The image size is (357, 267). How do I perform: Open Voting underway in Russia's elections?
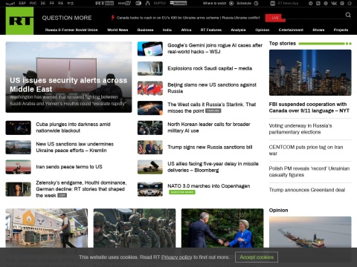pos(300,129)
